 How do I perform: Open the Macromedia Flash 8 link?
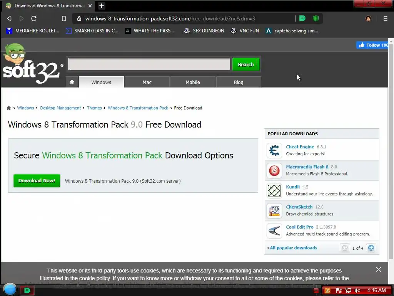tap(307, 167)
